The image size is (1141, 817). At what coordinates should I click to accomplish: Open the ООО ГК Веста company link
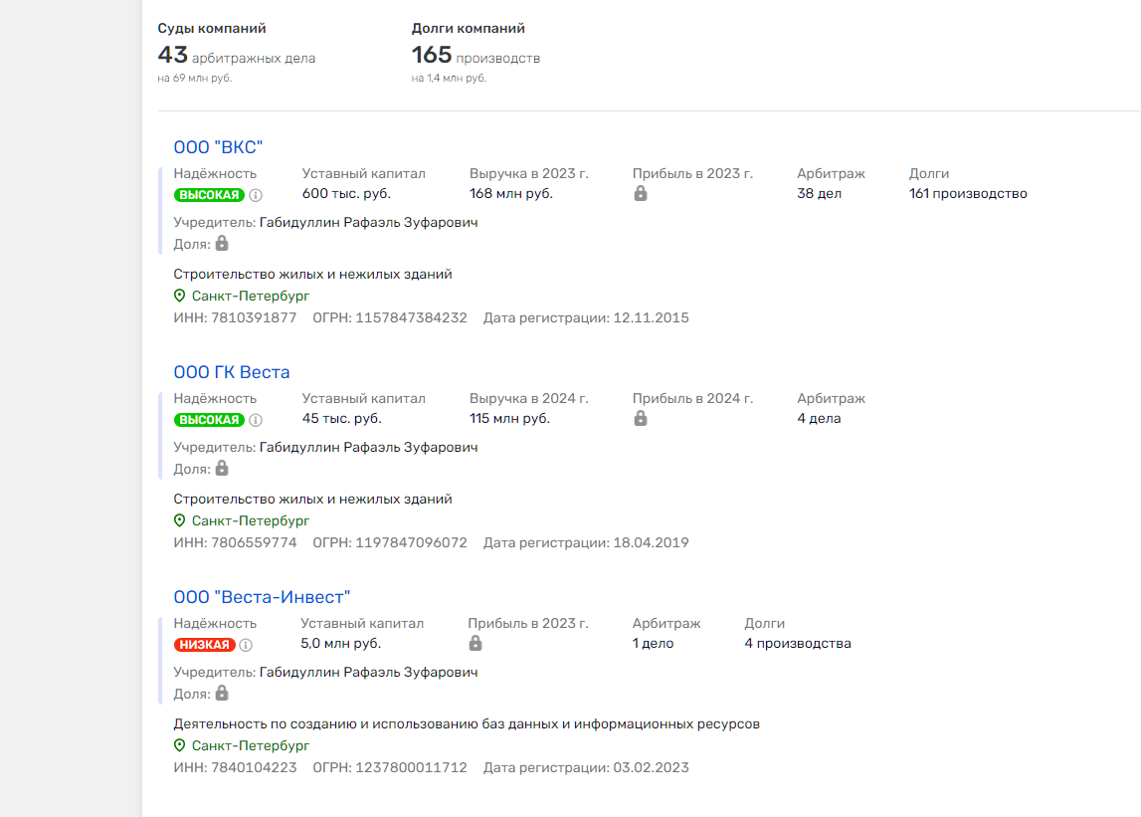232,372
